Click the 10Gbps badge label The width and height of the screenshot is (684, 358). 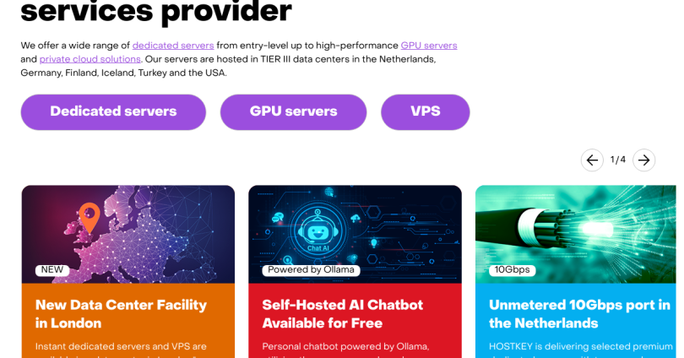pos(512,270)
